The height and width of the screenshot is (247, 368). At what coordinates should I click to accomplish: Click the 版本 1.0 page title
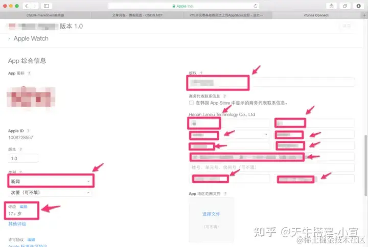pos(71,26)
